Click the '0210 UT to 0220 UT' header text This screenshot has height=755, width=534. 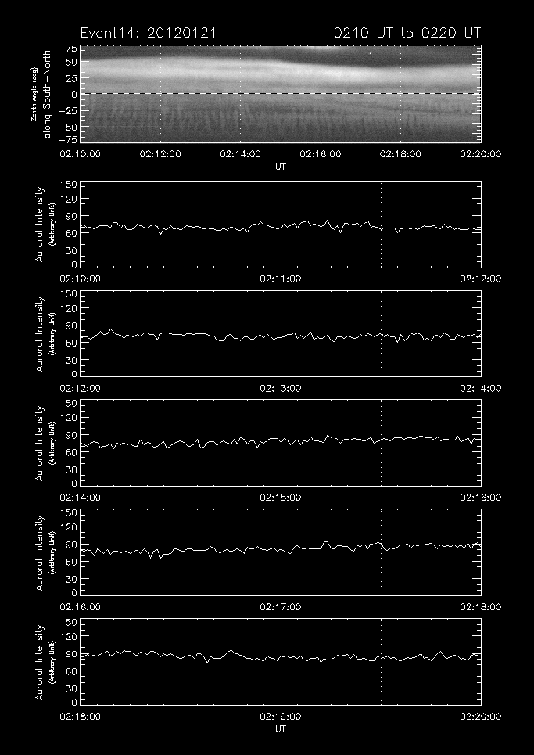click(x=407, y=33)
